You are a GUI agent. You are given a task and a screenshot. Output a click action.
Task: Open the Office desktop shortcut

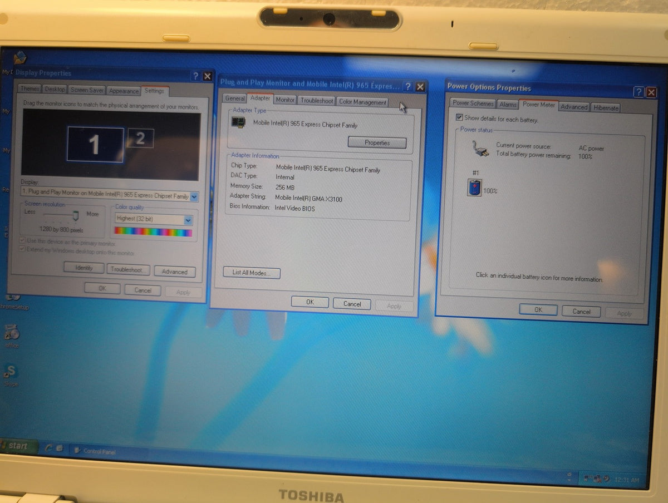[x=11, y=337]
